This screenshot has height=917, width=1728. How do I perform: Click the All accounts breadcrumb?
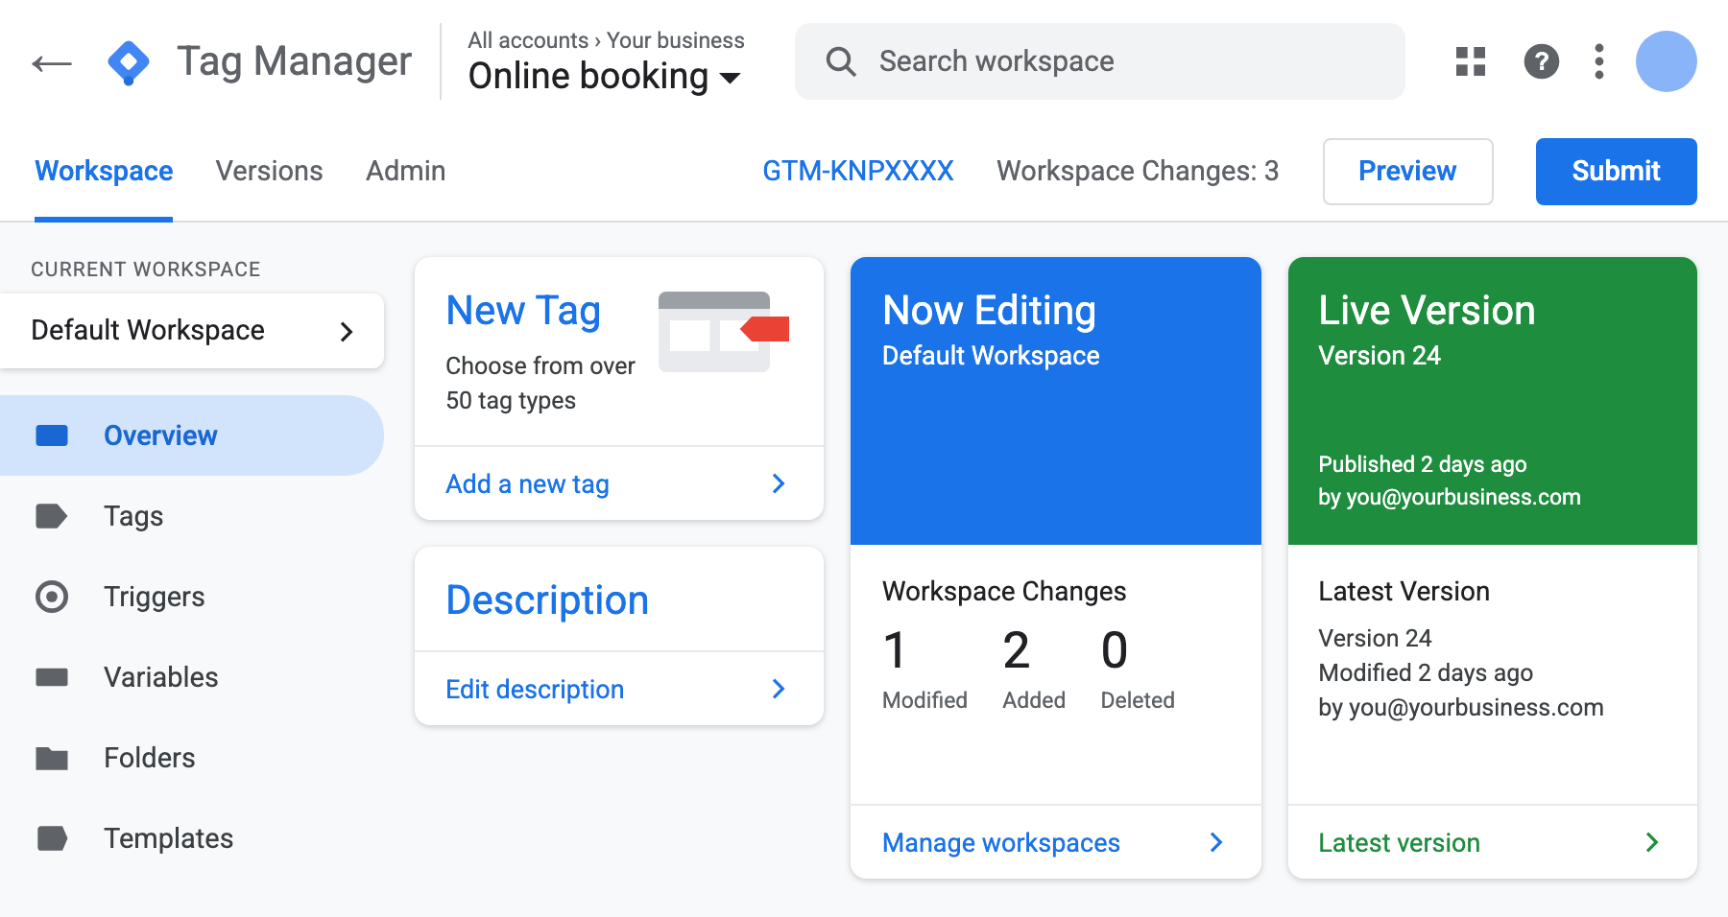[x=528, y=40]
